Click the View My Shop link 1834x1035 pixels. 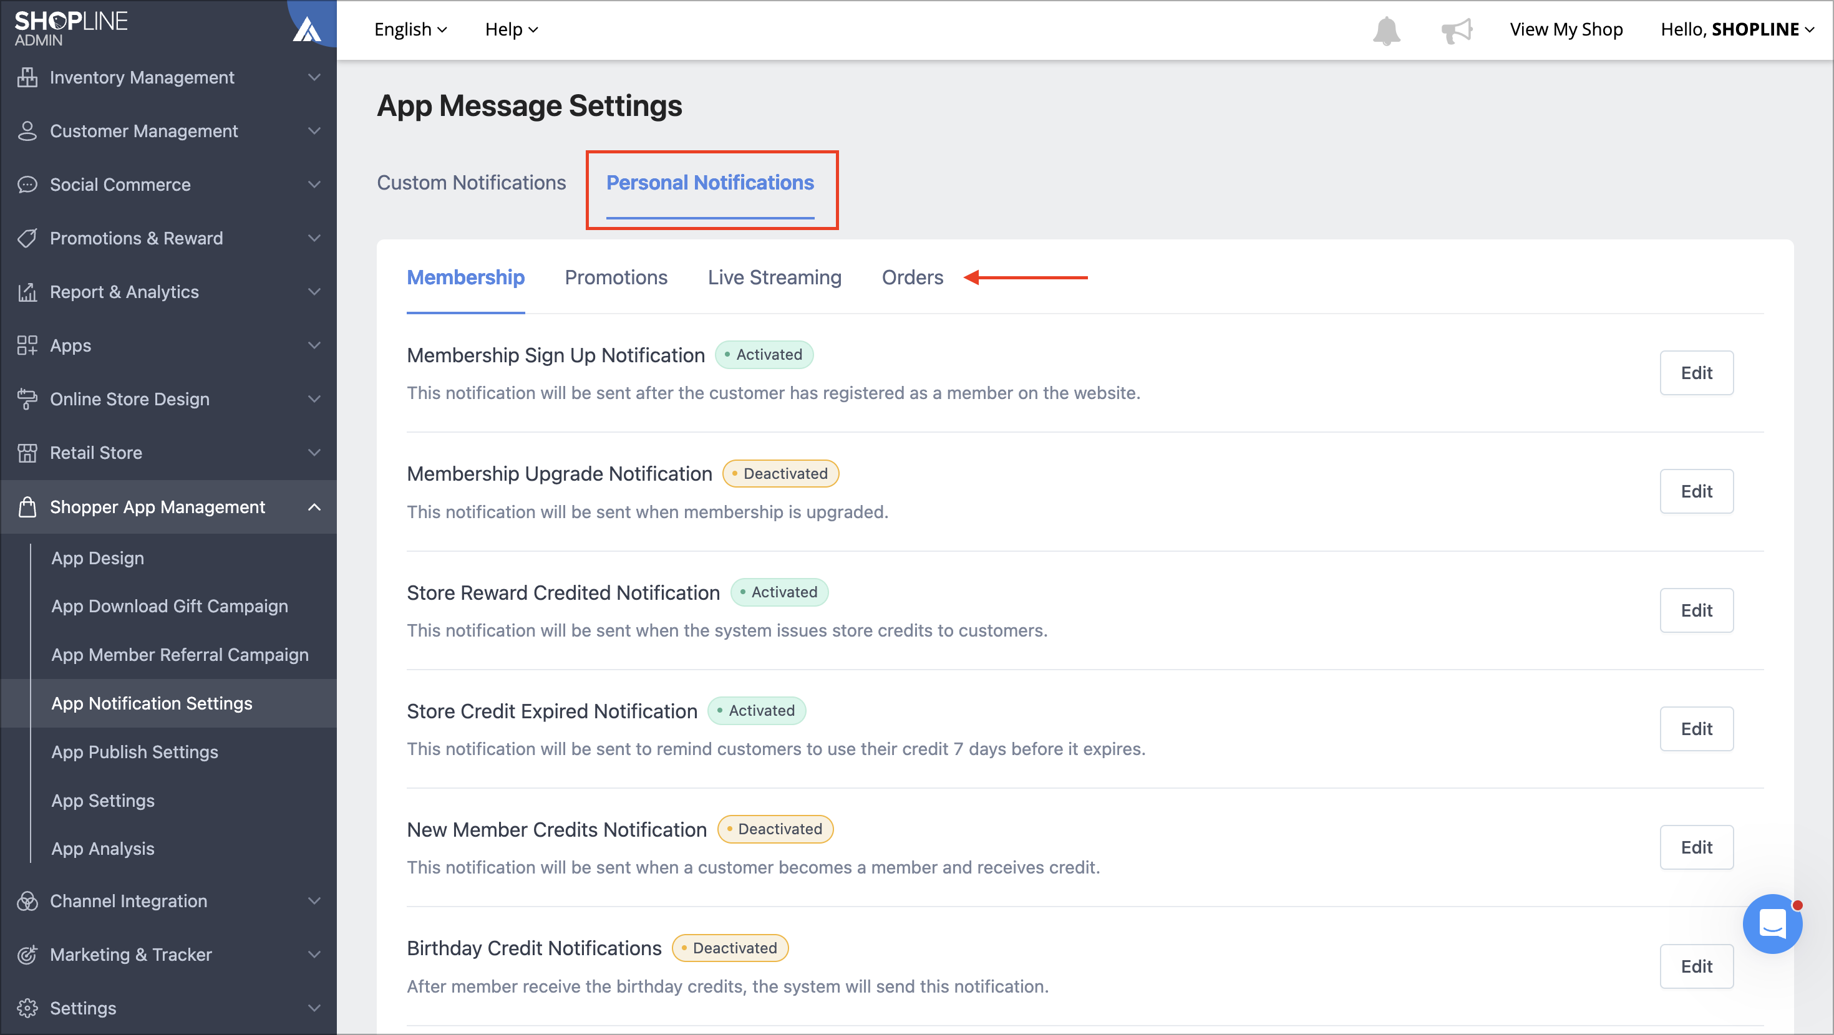[x=1566, y=29]
